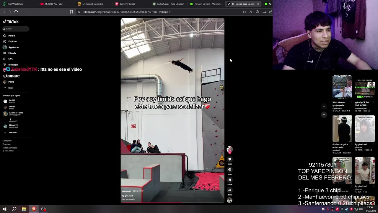
Task: Reload the page with the refresh icon
Action: [16, 12]
